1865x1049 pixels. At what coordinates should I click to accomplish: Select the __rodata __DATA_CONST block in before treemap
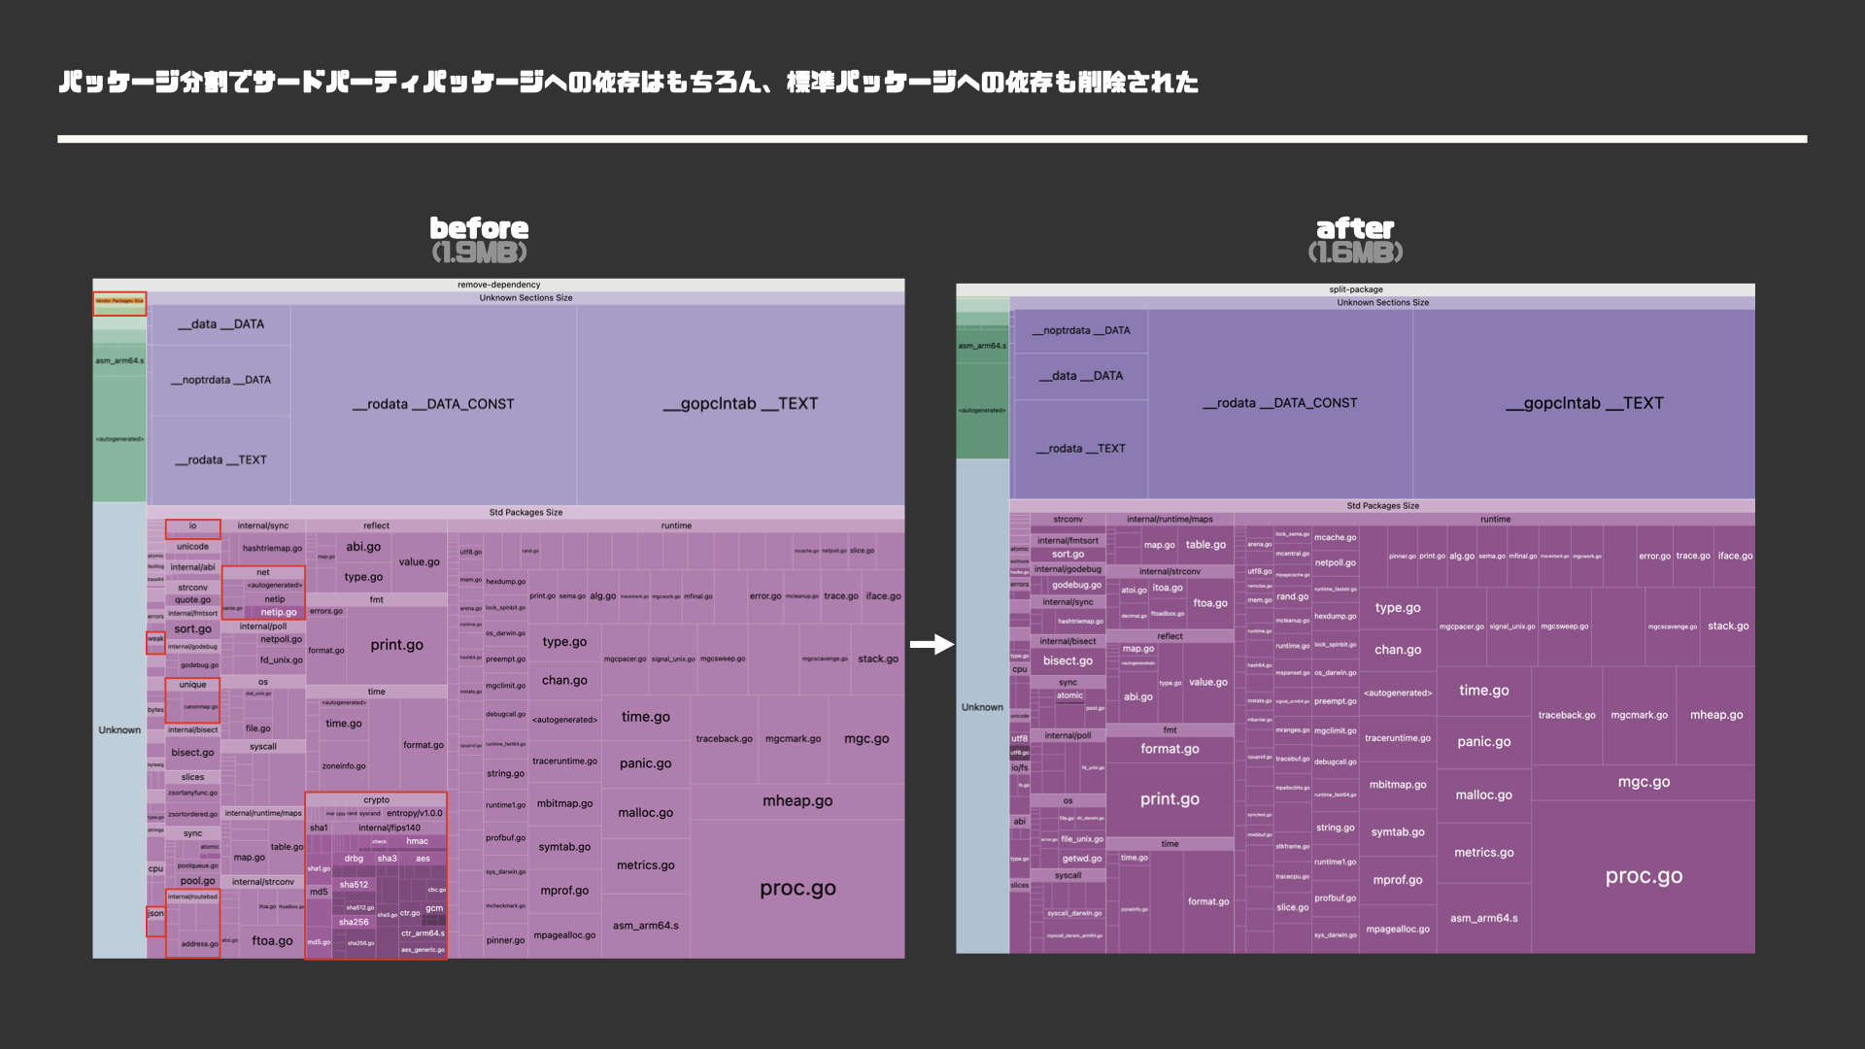[x=433, y=404]
